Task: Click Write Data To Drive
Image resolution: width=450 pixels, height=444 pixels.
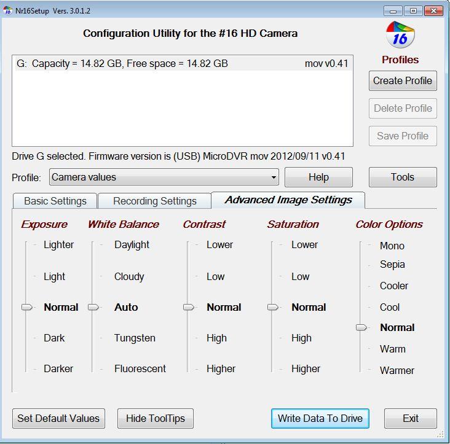Action: tap(320, 418)
